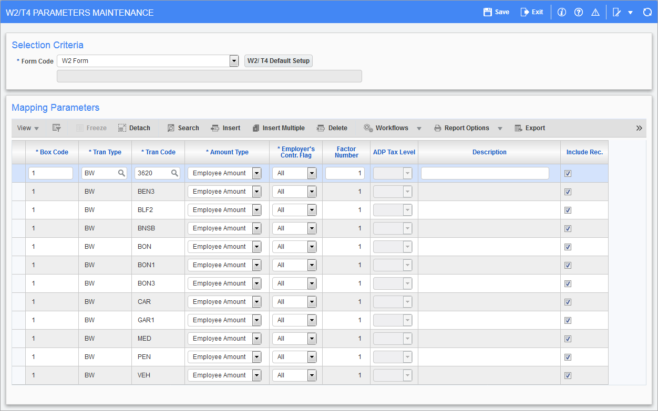This screenshot has width=658, height=411.
Task: Toggle Include Rec. checkbox for BON row
Action: point(568,247)
